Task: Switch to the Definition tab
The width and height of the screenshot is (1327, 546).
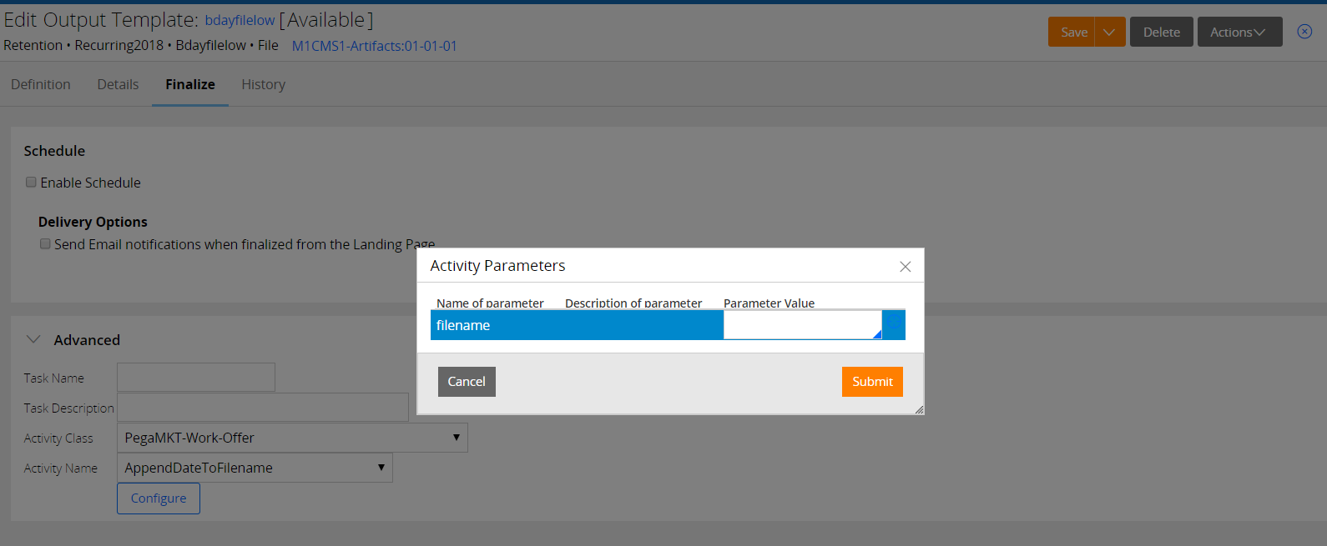Action: click(41, 84)
